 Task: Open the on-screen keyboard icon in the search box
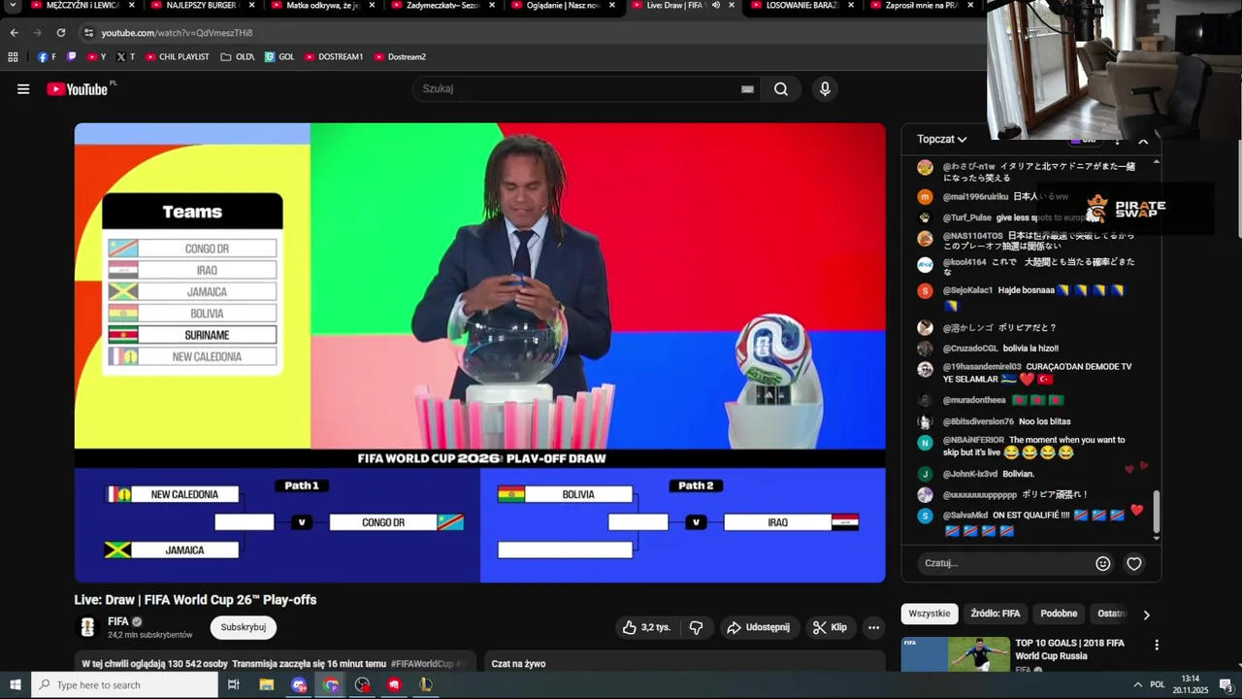(747, 89)
